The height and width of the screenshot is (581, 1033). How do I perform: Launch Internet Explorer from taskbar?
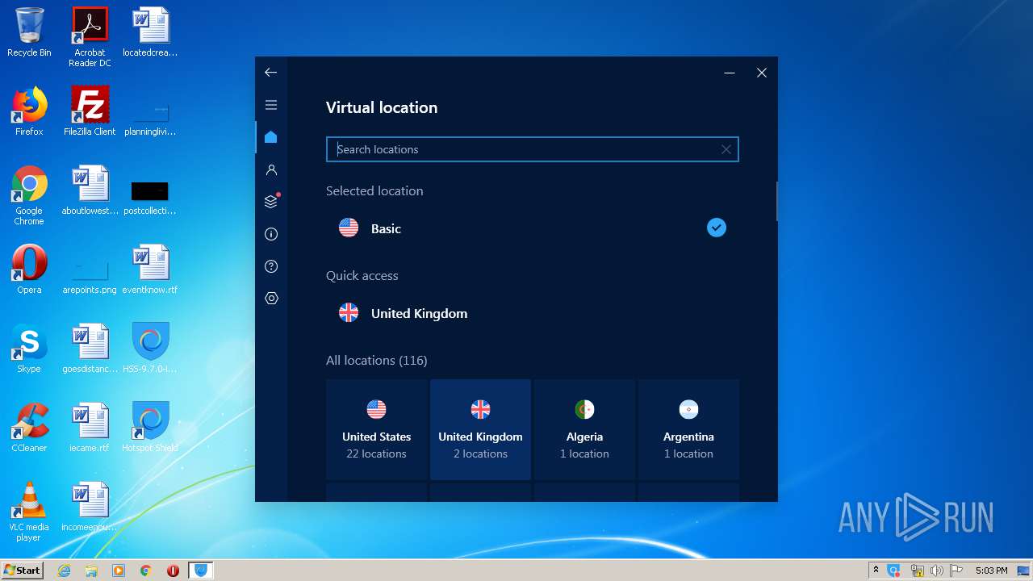[65, 571]
